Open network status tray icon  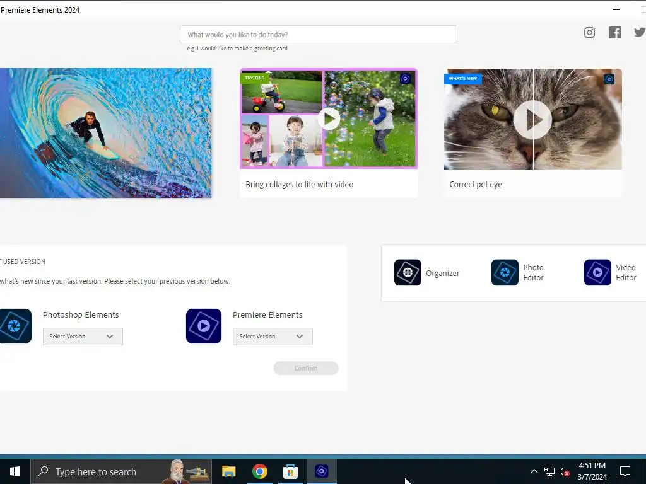[x=549, y=471]
